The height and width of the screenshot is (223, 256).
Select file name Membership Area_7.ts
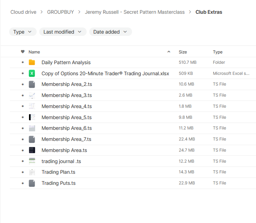(66, 139)
